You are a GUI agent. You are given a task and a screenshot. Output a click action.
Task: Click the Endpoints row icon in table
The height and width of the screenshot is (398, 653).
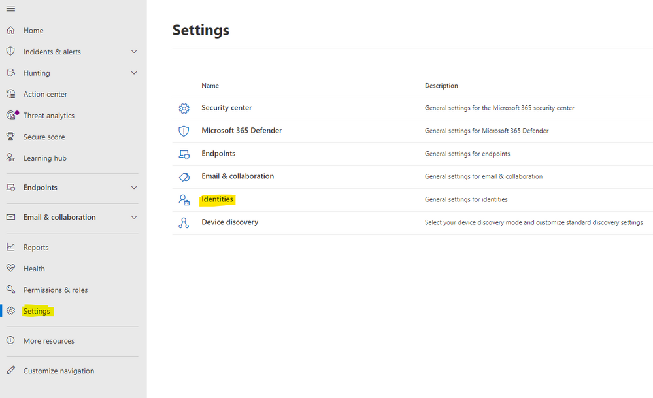click(184, 154)
